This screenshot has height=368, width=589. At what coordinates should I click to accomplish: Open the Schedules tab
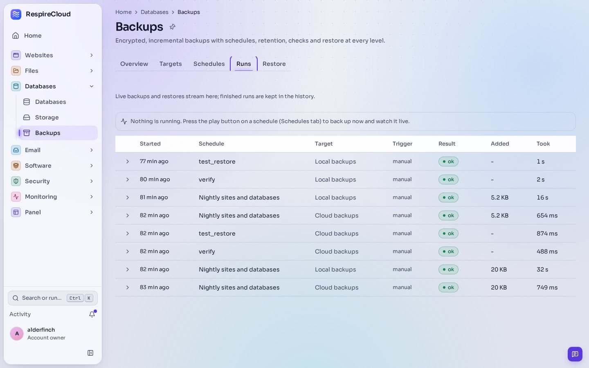(209, 64)
